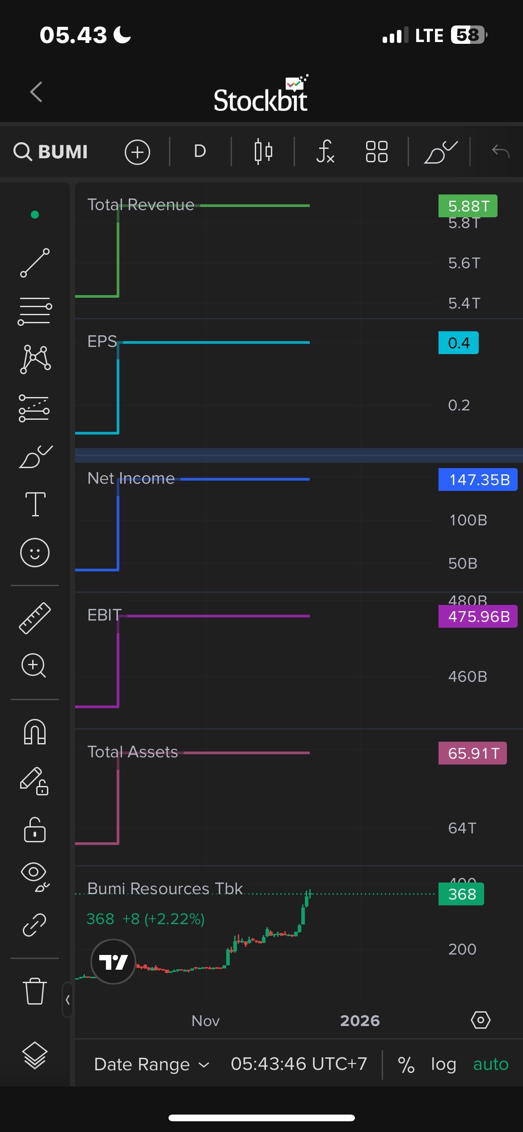This screenshot has width=523, height=1132.
Task: Open the candlestick chart style picker
Action: [x=263, y=152]
